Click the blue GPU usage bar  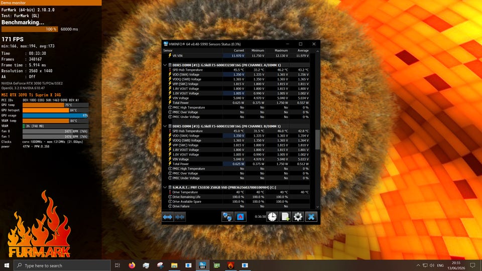(55, 115)
